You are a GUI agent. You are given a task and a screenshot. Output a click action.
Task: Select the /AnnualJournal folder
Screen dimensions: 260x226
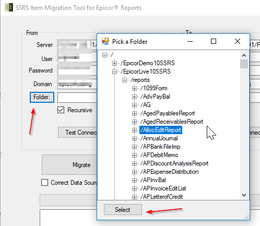[x=159, y=138]
